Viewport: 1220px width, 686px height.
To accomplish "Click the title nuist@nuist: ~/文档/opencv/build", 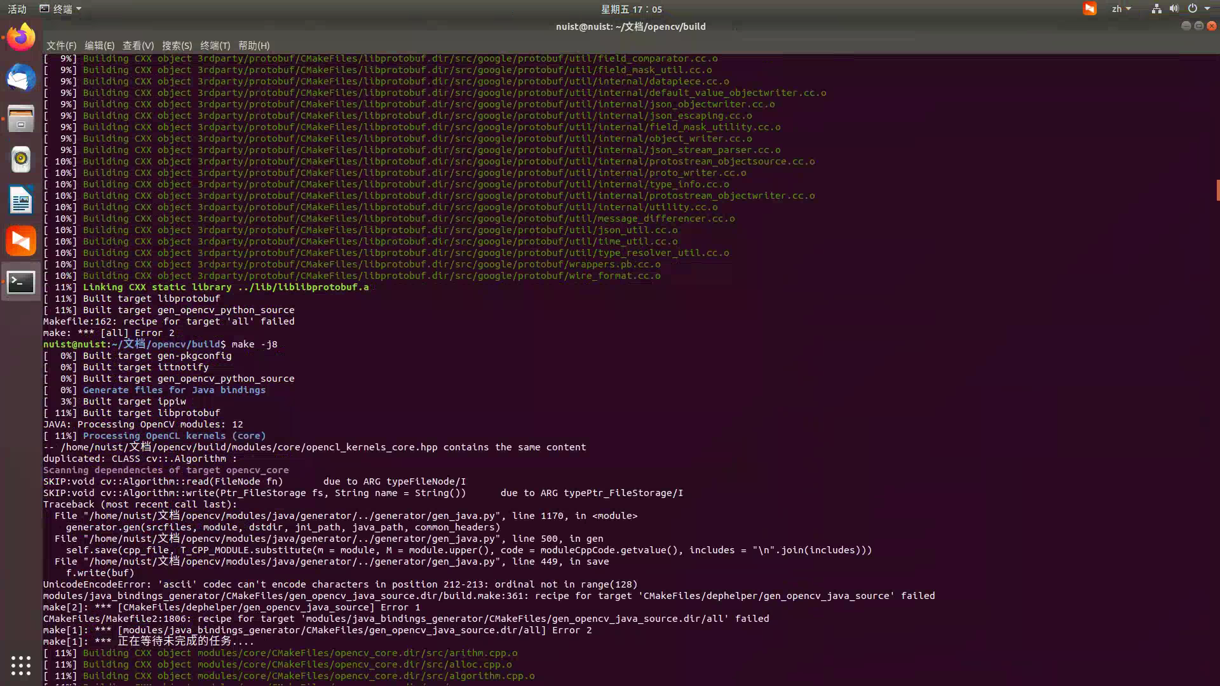I will [631, 27].
